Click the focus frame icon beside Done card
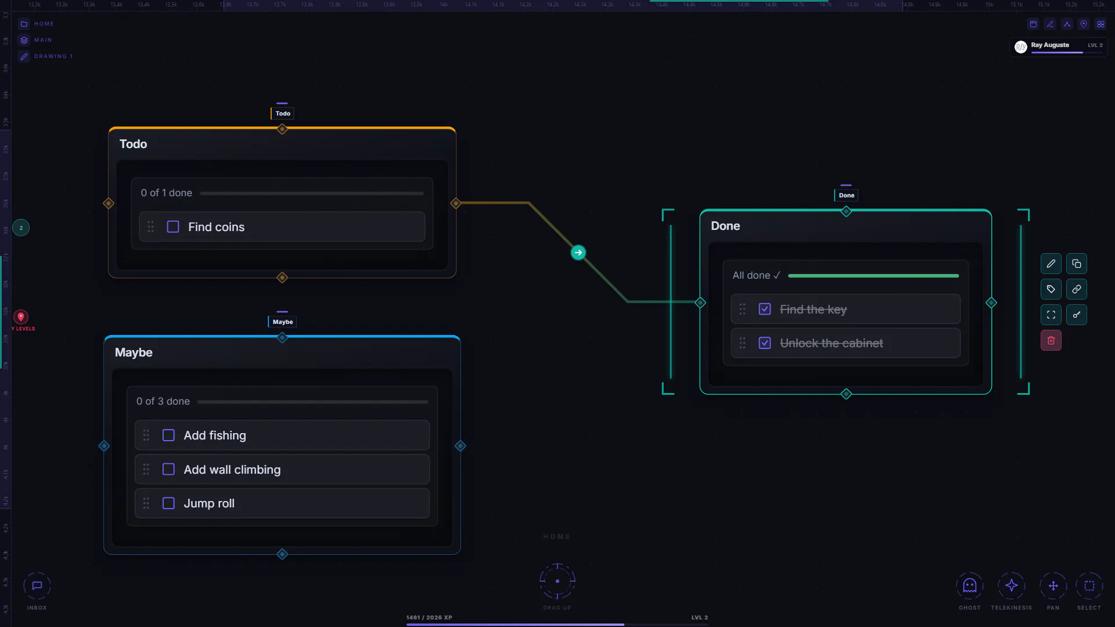The height and width of the screenshot is (627, 1115). [x=1051, y=315]
